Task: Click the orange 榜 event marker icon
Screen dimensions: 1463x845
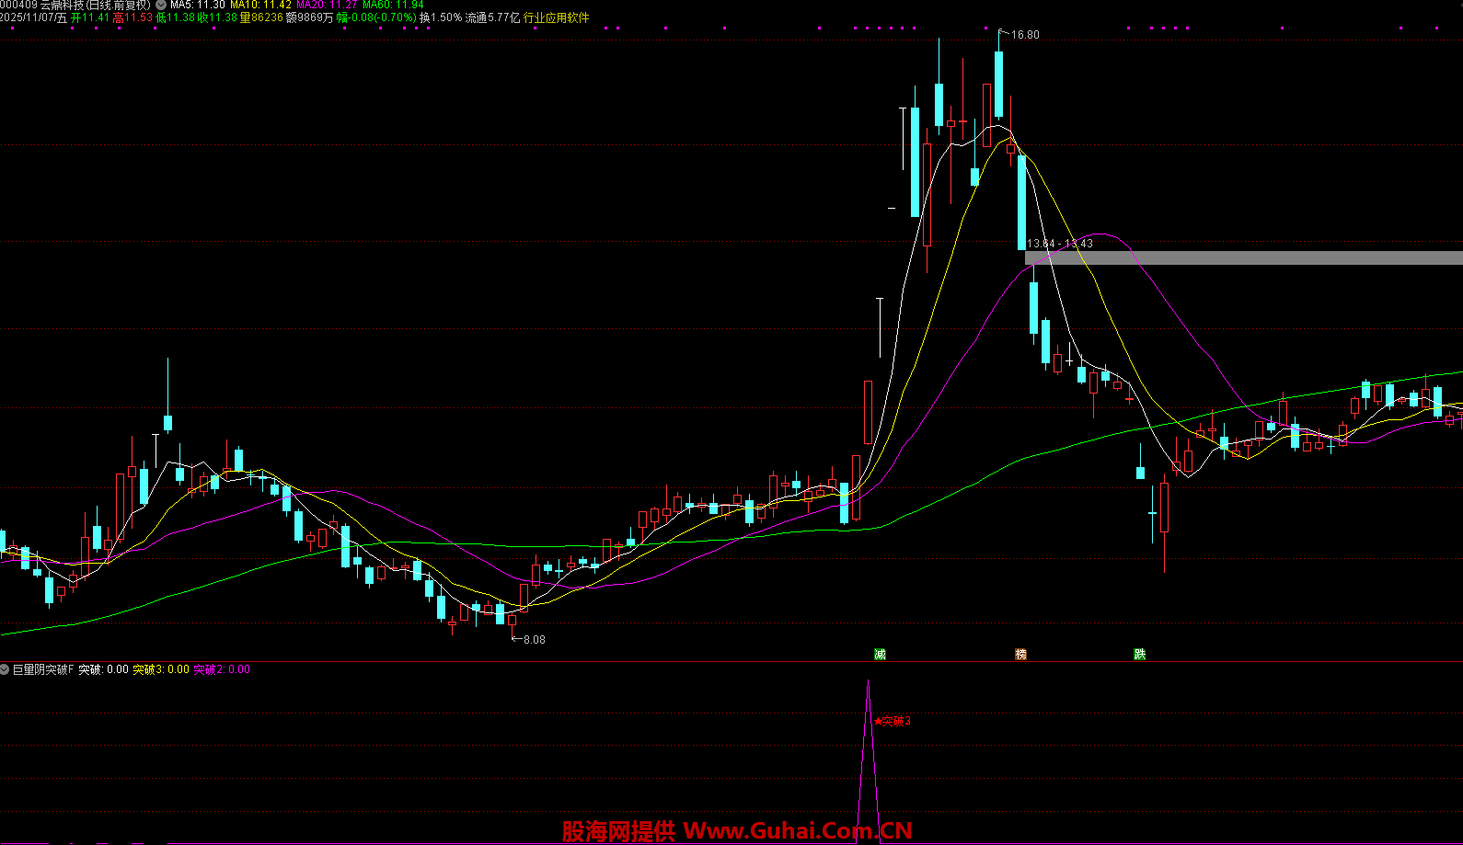Action: pos(1020,655)
